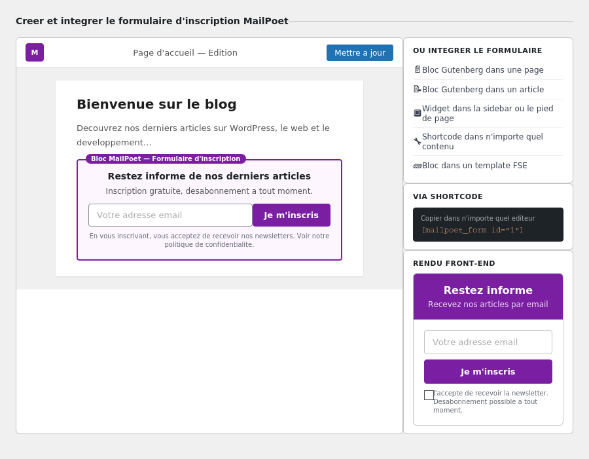Click the page icon beside Bloc Gutenberg dans une page
The image size is (589, 459).
coord(417,69)
